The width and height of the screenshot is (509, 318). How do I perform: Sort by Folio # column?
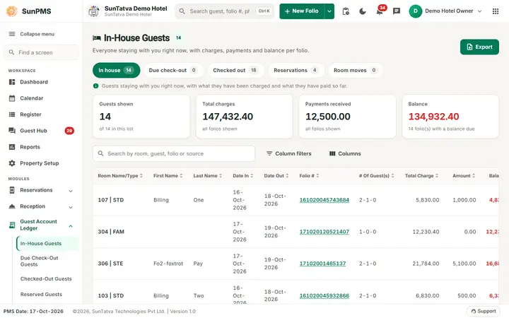coord(309,175)
